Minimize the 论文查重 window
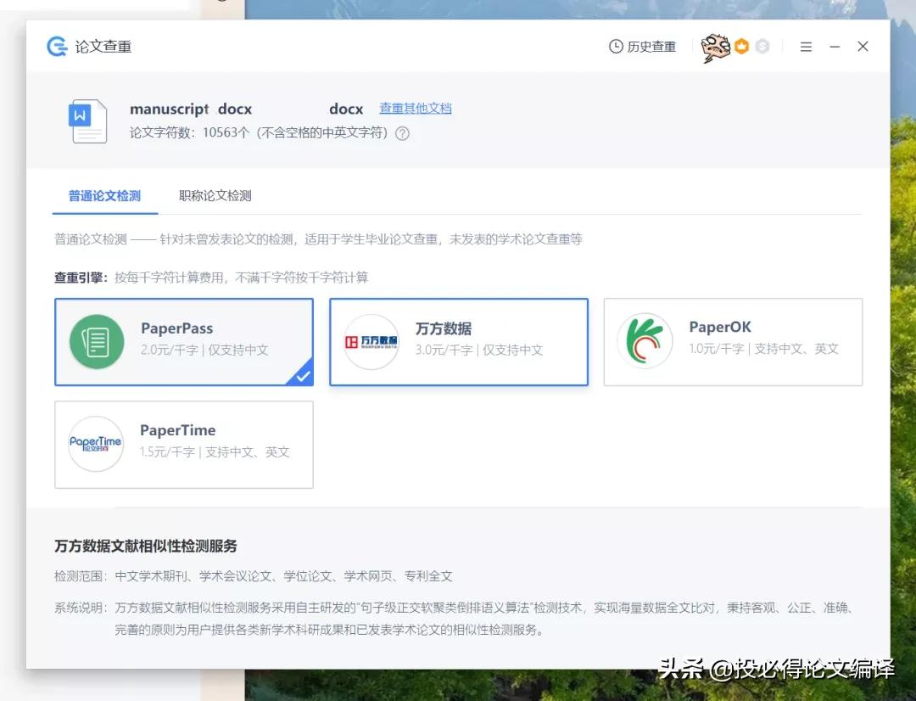This screenshot has width=916, height=701. pos(835,46)
